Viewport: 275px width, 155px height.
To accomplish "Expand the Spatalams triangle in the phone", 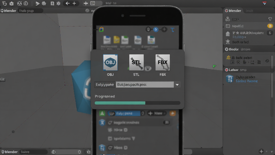I will (134, 139).
